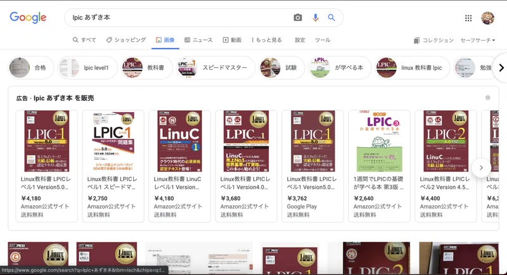Click the Google Play seller label
Viewport: 507px width, 275px height.
[302, 207]
